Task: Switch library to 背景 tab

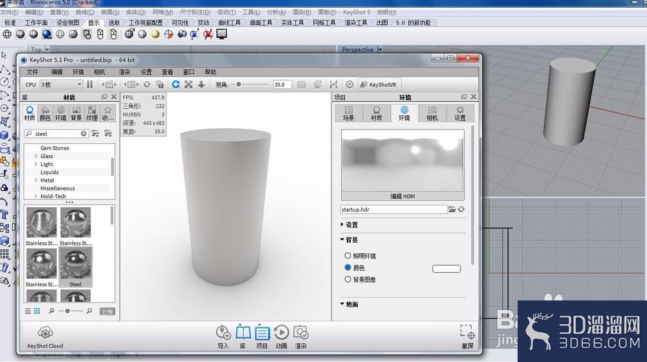Action: pyautogui.click(x=76, y=113)
